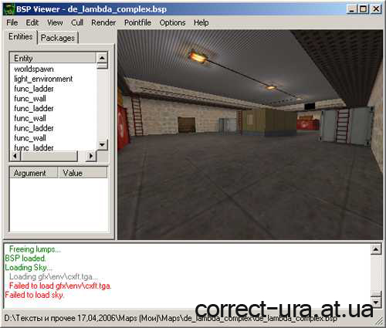
Task: Click the Value column header
Action: click(x=83, y=173)
